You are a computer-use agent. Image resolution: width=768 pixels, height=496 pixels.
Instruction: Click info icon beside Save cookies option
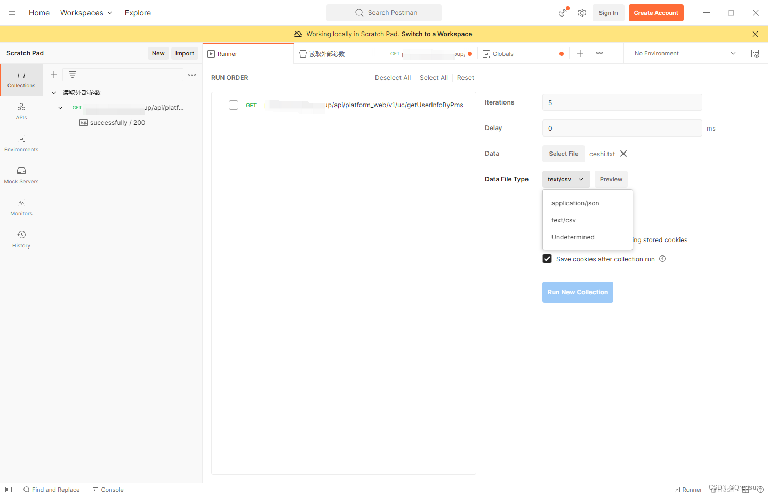click(x=662, y=259)
